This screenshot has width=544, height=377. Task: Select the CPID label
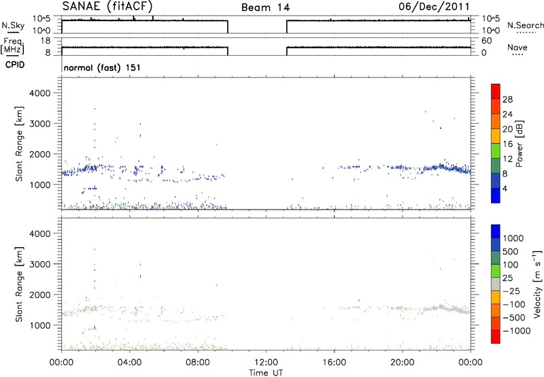pyautogui.click(x=15, y=65)
